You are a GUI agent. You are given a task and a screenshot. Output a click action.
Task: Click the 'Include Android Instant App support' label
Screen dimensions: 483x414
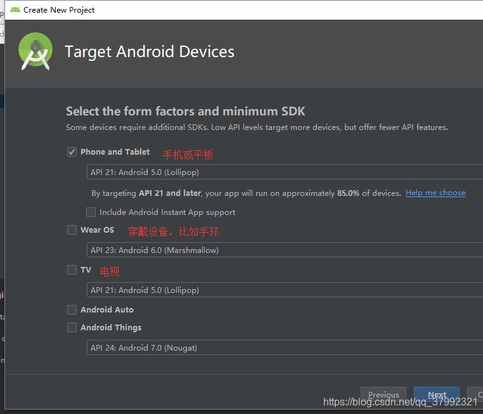pyautogui.click(x=167, y=212)
